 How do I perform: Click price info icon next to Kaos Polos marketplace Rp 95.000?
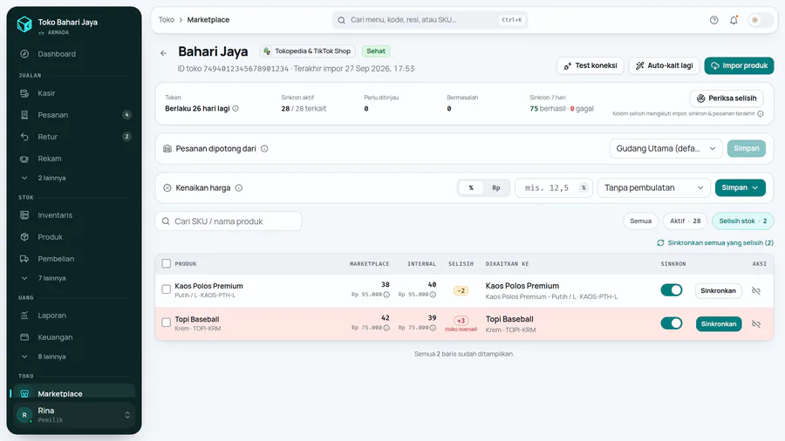click(386, 295)
